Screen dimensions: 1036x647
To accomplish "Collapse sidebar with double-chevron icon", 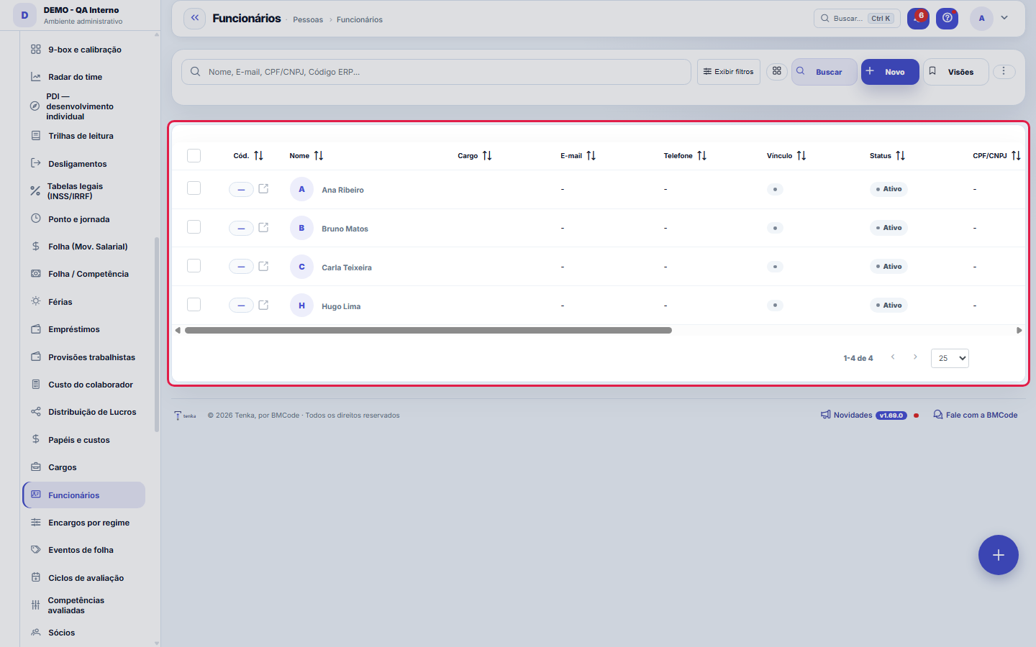I will (x=195, y=18).
